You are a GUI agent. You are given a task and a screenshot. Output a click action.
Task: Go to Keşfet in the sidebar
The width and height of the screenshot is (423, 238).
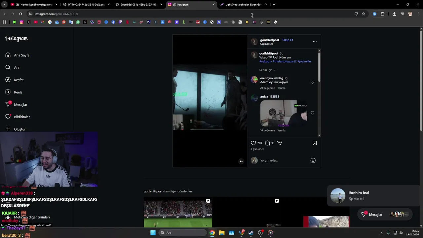coord(15,80)
